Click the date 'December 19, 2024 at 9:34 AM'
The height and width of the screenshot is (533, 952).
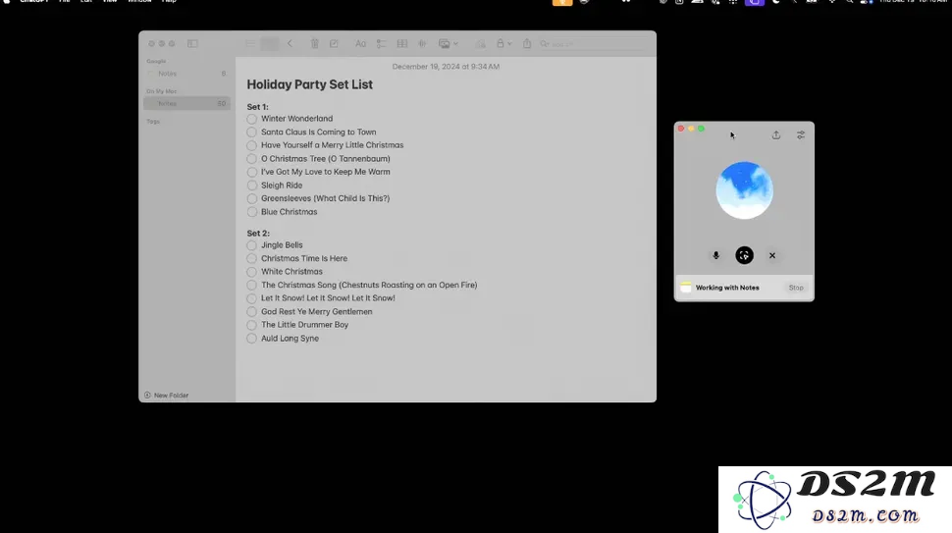[x=446, y=67]
